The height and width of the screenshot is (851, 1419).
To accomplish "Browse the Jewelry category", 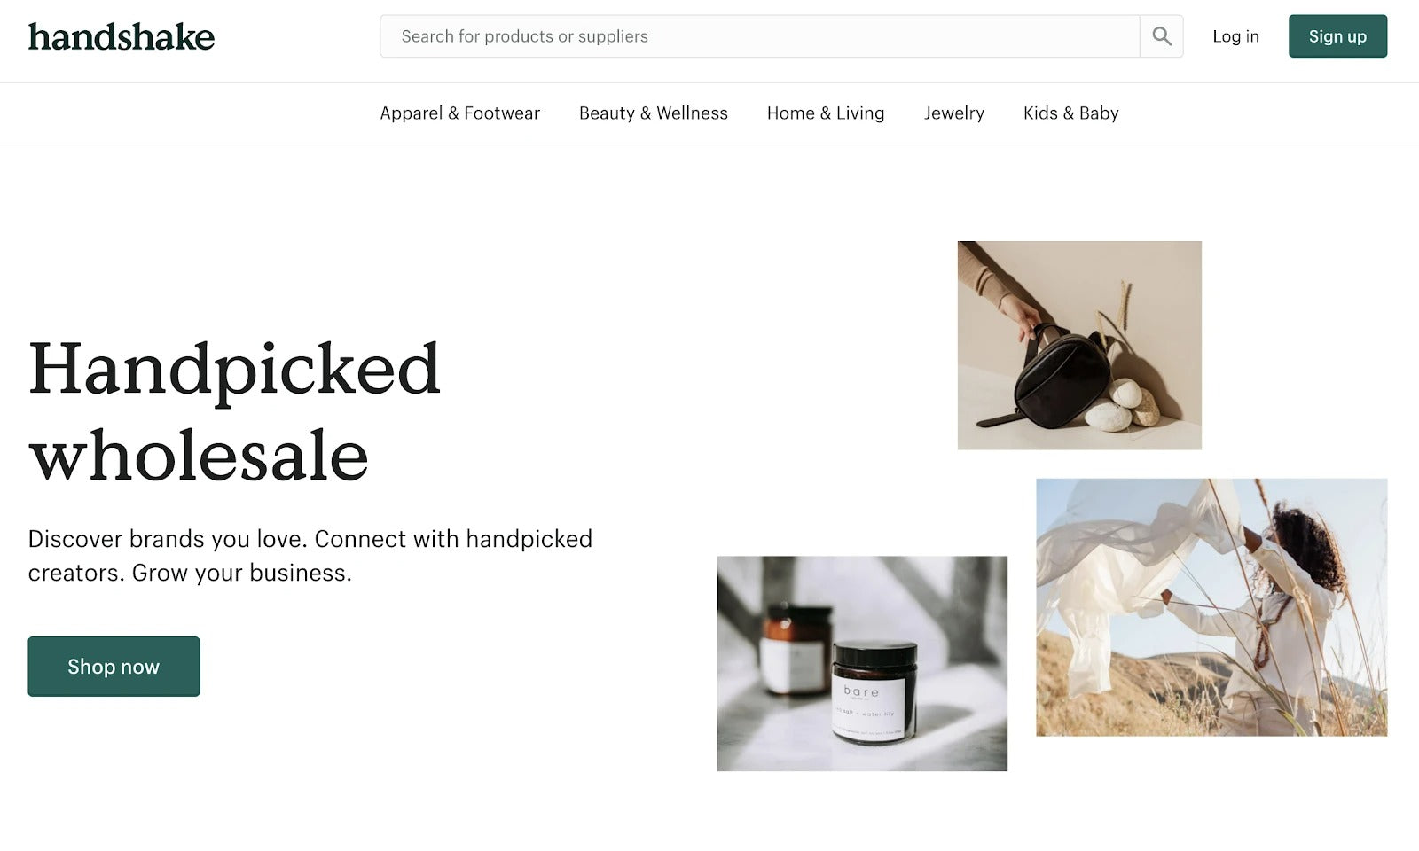I will coord(954,113).
